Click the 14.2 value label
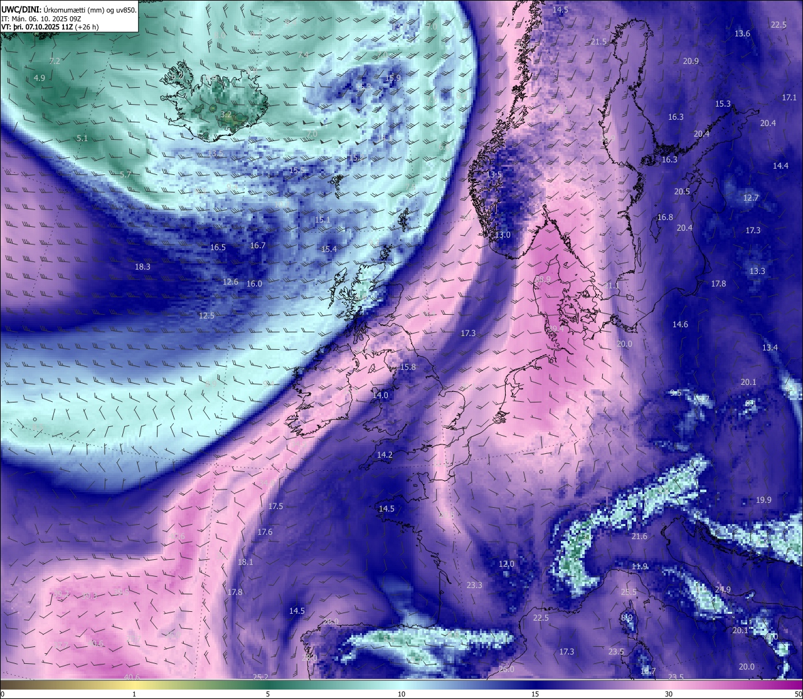The image size is (803, 699). click(385, 455)
